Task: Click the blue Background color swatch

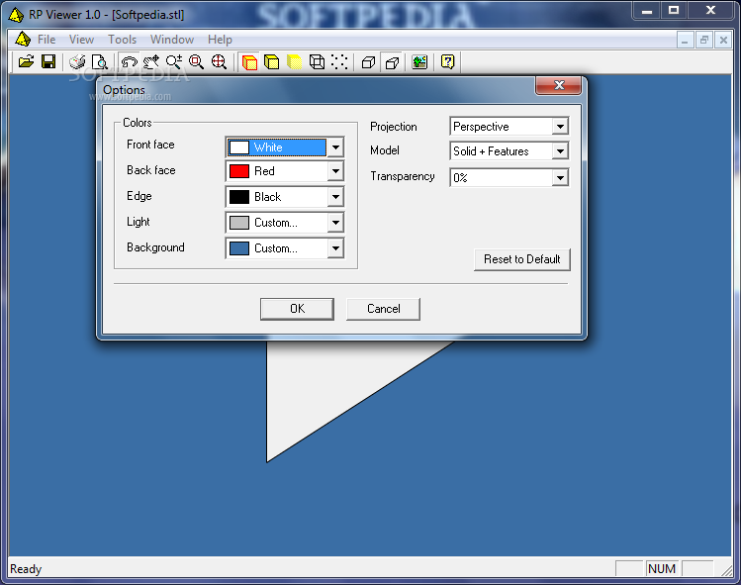Action: pos(239,248)
